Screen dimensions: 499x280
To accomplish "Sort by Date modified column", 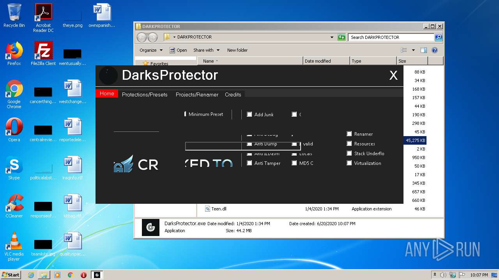I will coord(326,61).
